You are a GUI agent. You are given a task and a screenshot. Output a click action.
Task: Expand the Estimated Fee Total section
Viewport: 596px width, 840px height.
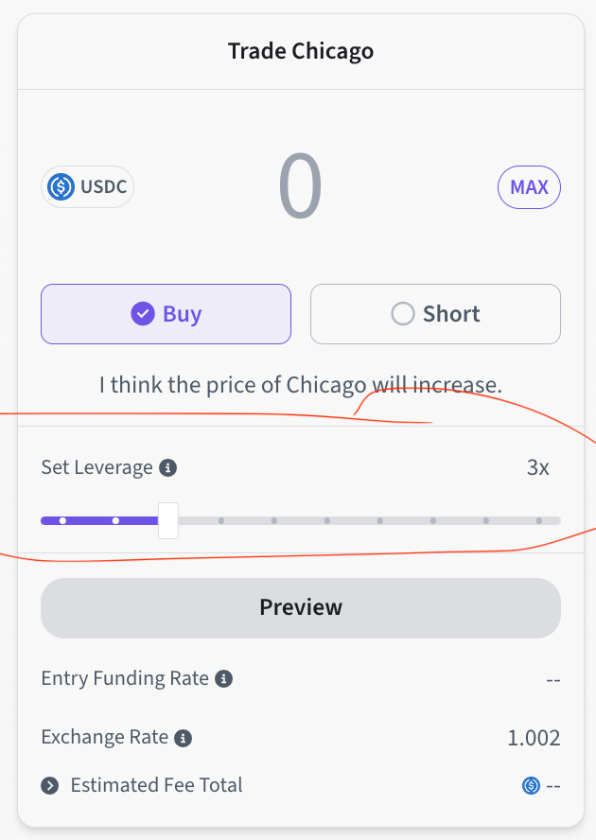(x=49, y=785)
